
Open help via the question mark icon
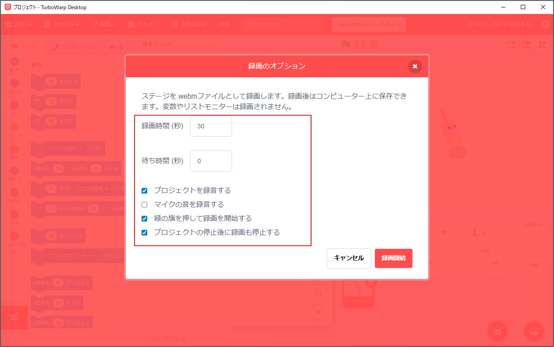pyautogui.click(x=545, y=24)
